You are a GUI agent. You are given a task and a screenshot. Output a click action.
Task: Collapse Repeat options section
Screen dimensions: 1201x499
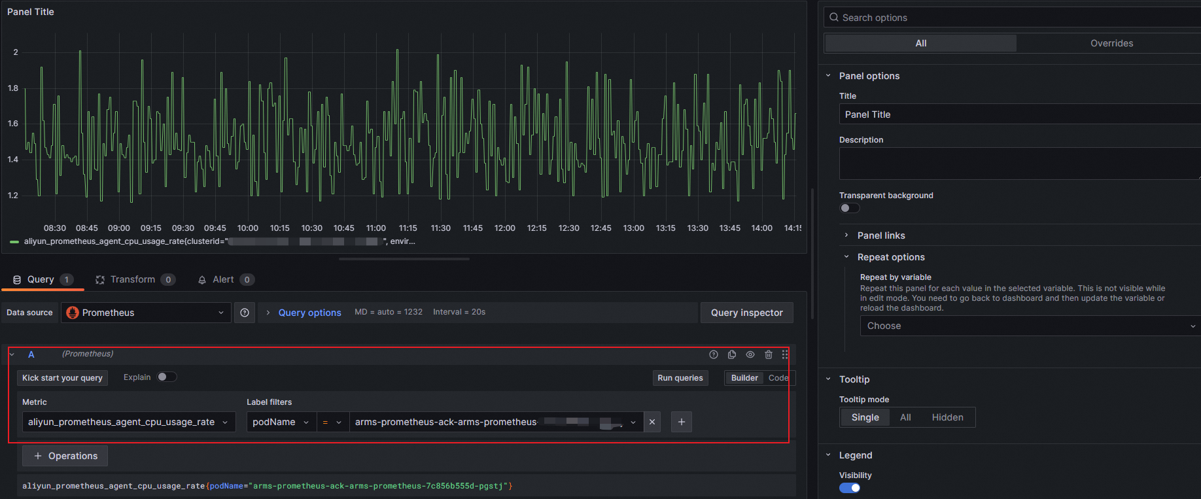pyautogui.click(x=846, y=257)
